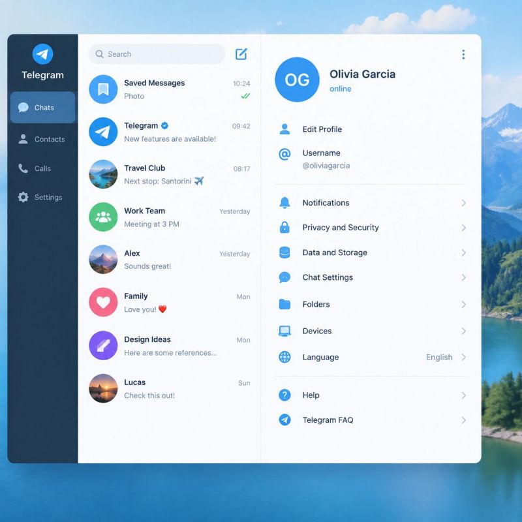Click the Telegram chat's blue plane avatar
The height and width of the screenshot is (522, 522).
103,132
